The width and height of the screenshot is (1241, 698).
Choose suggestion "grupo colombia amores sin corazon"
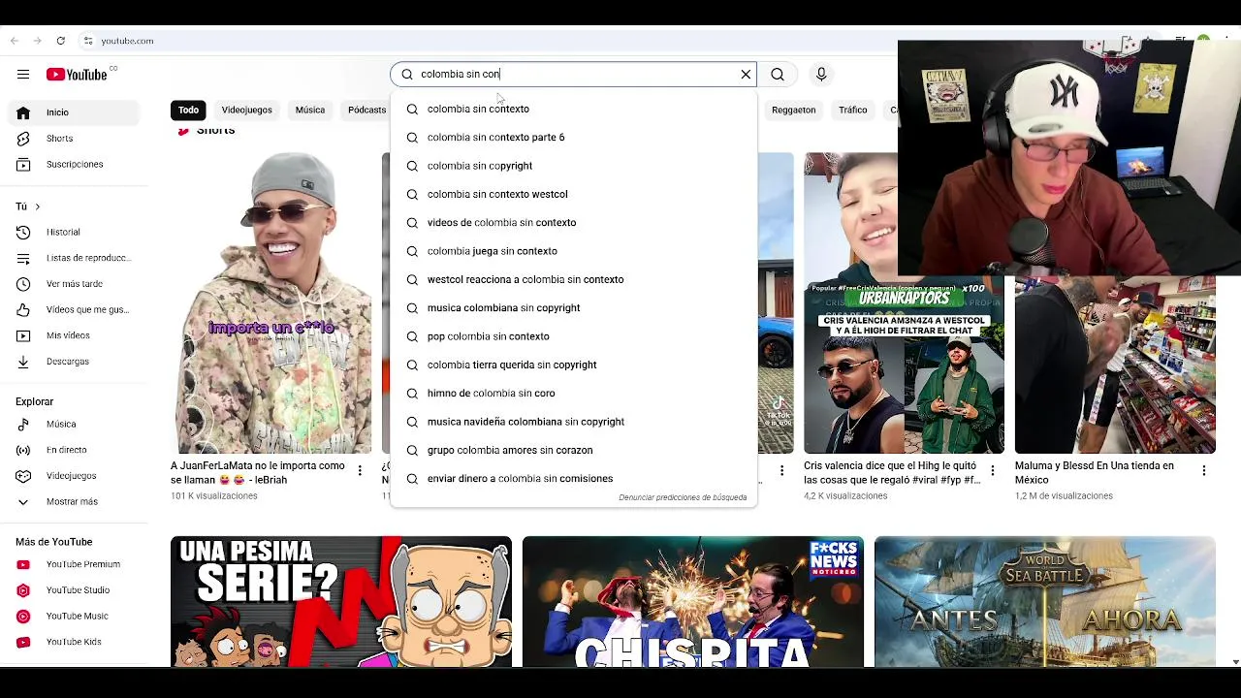(x=573, y=450)
